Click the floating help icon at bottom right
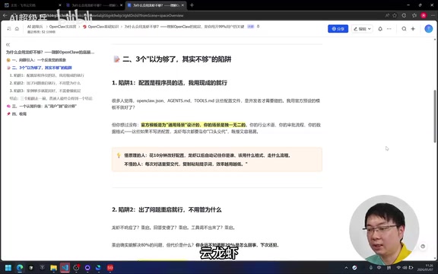The width and height of the screenshot is (438, 274). pyautogui.click(x=423, y=247)
